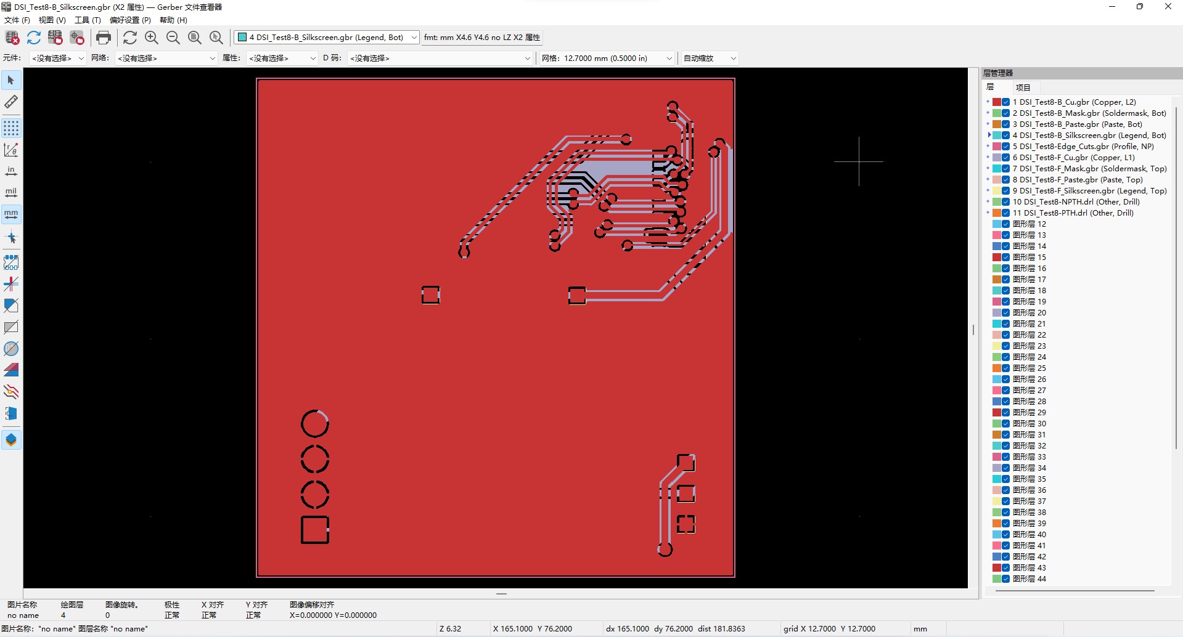Activate the measure ruler tool
Screen dimensions: 1183x637
pos(11,102)
